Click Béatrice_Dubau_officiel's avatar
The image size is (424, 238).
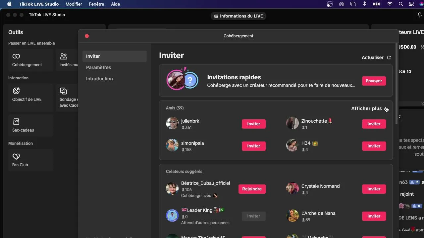[x=172, y=188]
